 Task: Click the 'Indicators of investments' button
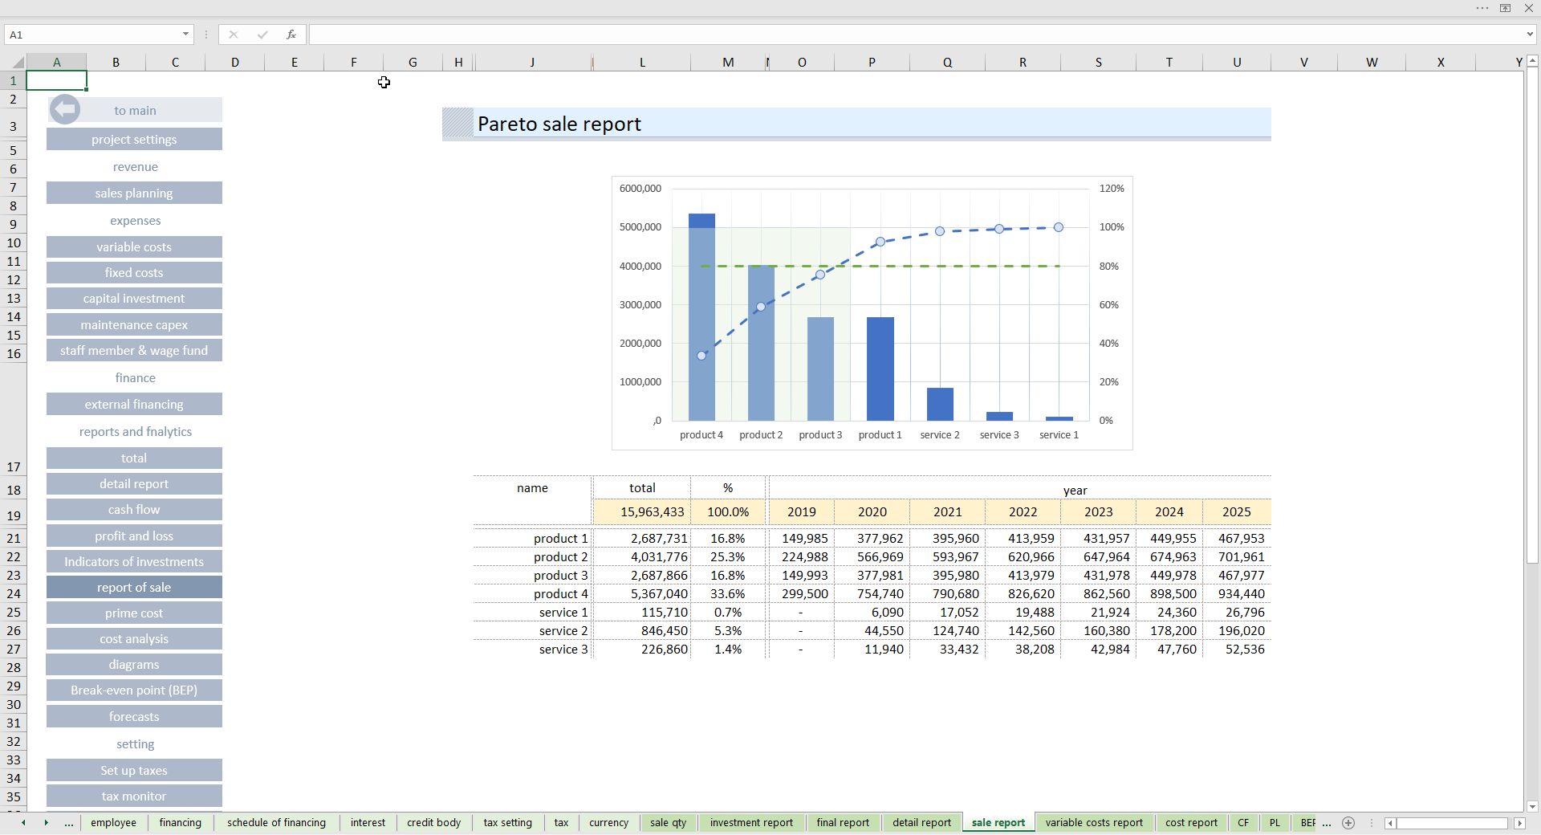(134, 561)
